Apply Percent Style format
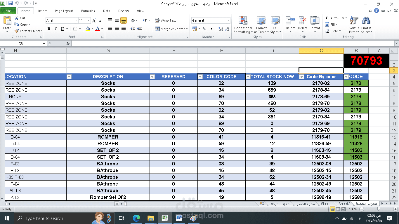This screenshot has width=399, height=224. pos(204,29)
